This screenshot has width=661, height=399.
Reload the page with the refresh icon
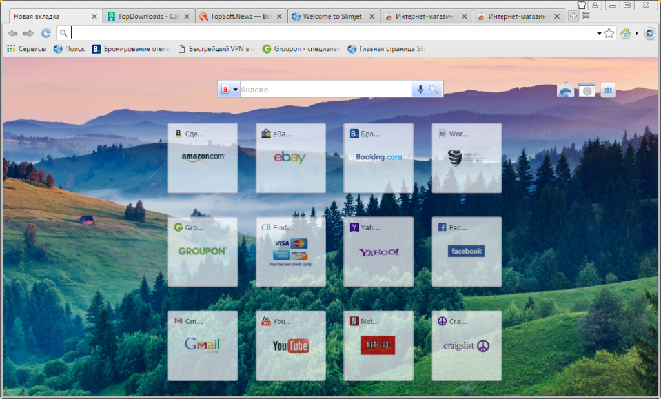point(46,33)
